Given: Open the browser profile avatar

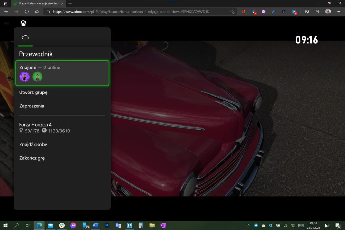Looking at the screenshot, I should pos(328,12).
